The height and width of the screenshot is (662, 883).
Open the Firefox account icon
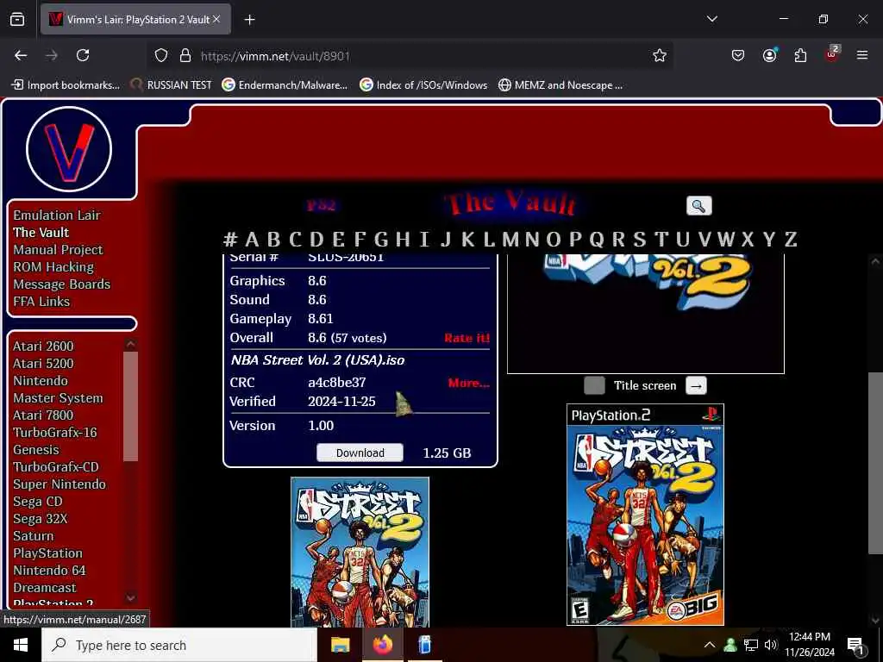[769, 55]
